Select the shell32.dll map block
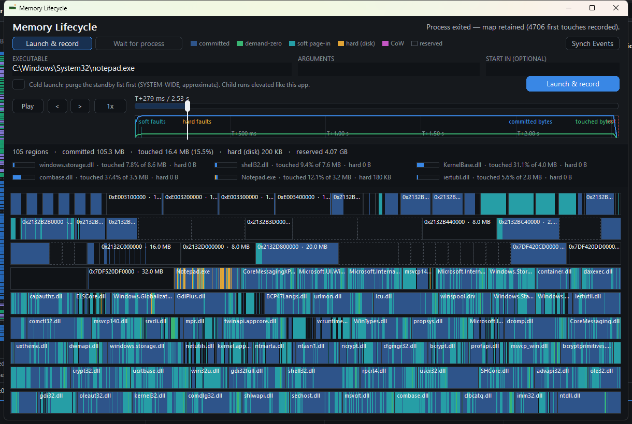The image size is (632, 424). [323, 377]
